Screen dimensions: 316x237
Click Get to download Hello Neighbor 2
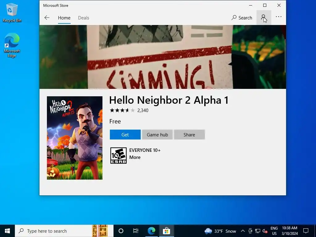click(125, 135)
